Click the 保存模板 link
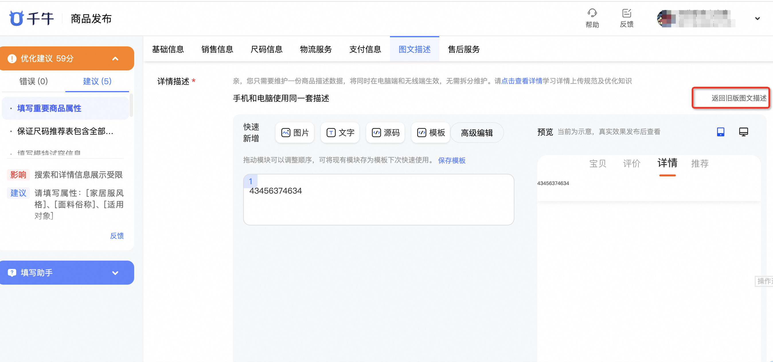The image size is (773, 362). point(452,160)
